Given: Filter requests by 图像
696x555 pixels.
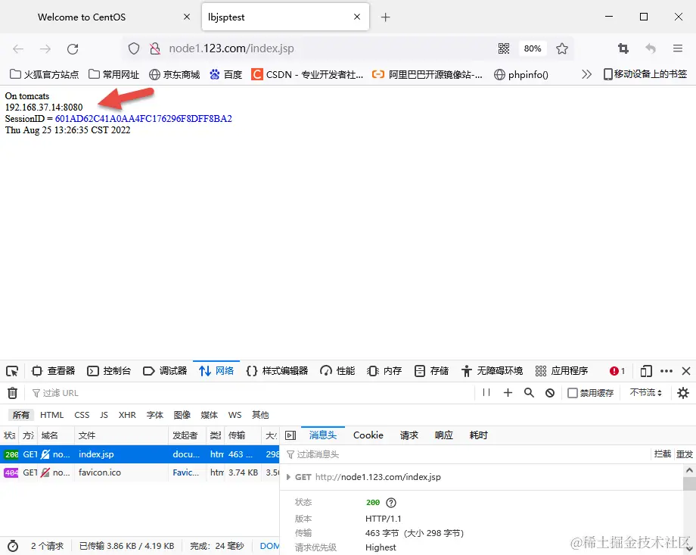Looking at the screenshot, I should (x=182, y=415).
